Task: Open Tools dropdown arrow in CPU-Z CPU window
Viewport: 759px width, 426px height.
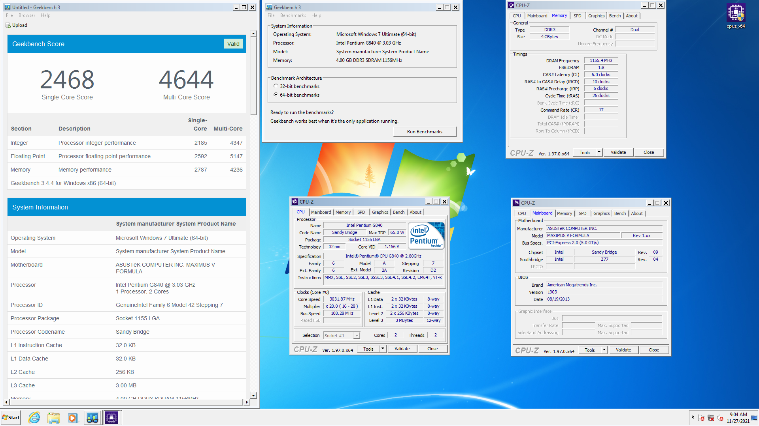Action: click(x=383, y=349)
